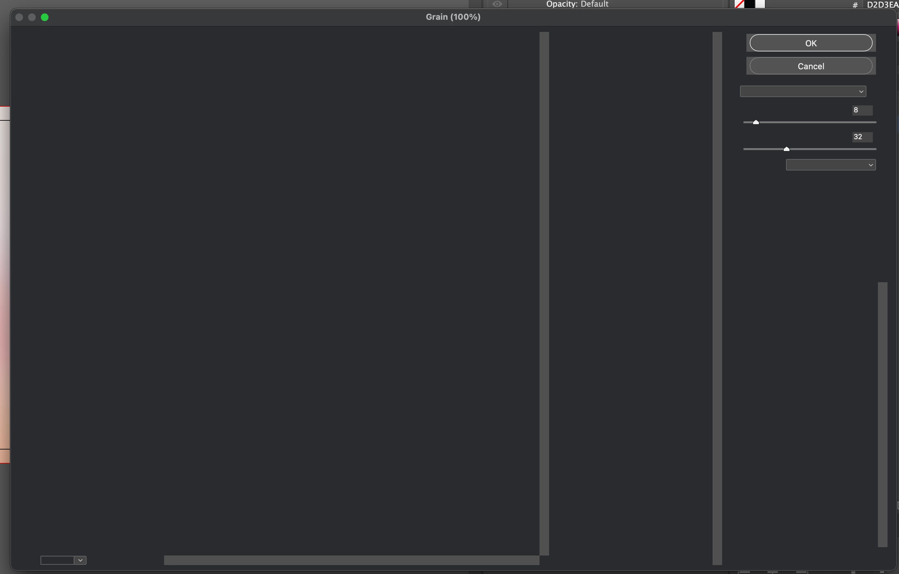Select the black color swatch
Image resolution: width=899 pixels, height=574 pixels.
tap(749, 4)
